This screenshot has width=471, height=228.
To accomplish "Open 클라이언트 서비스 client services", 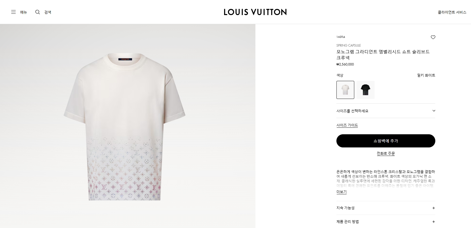I will (452, 12).
